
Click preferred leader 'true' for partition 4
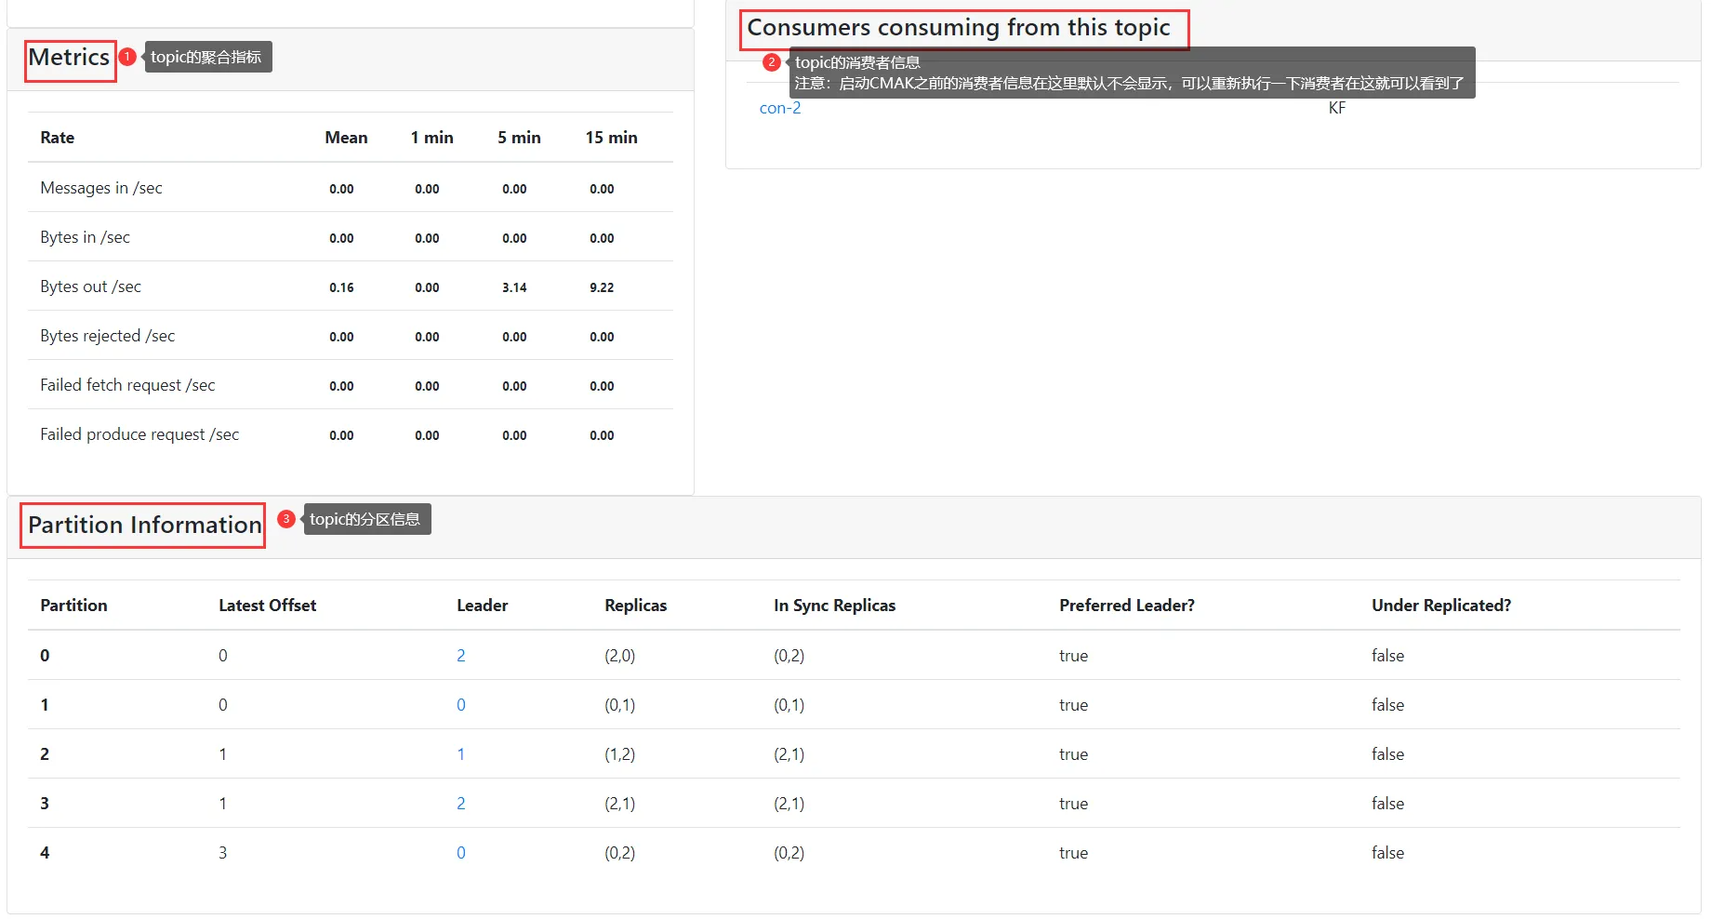tap(1074, 853)
